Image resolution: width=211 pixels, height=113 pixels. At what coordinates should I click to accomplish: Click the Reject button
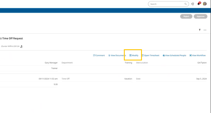point(186,16)
